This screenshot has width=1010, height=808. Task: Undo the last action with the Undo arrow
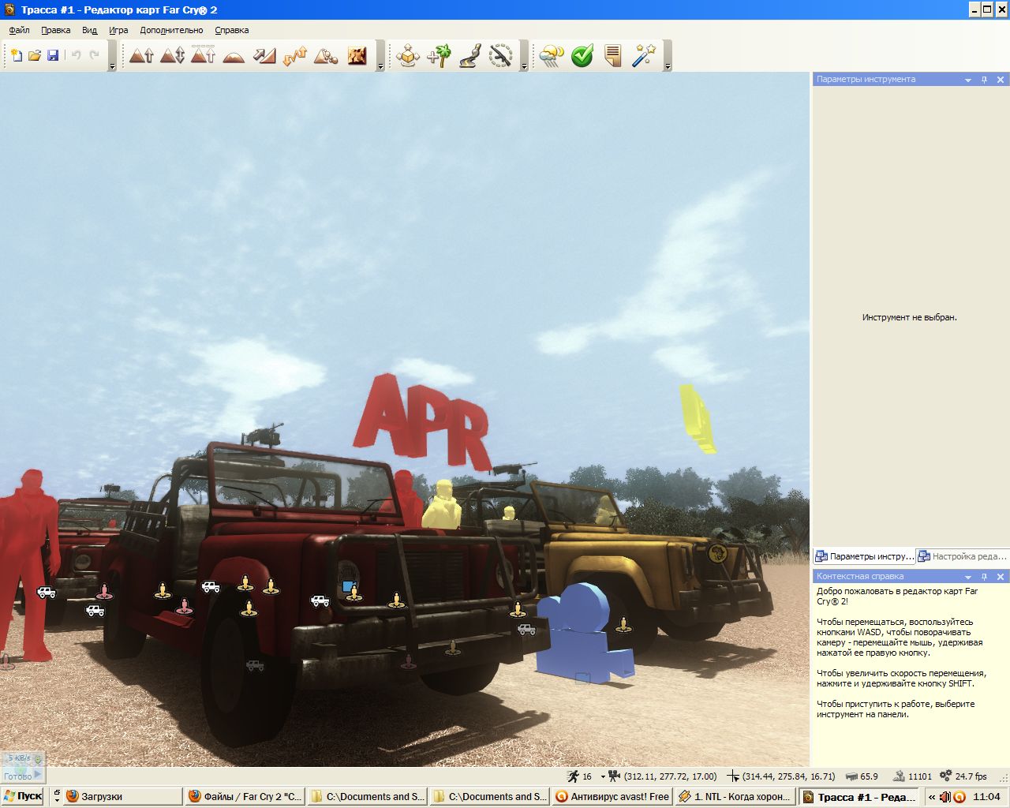pos(77,55)
